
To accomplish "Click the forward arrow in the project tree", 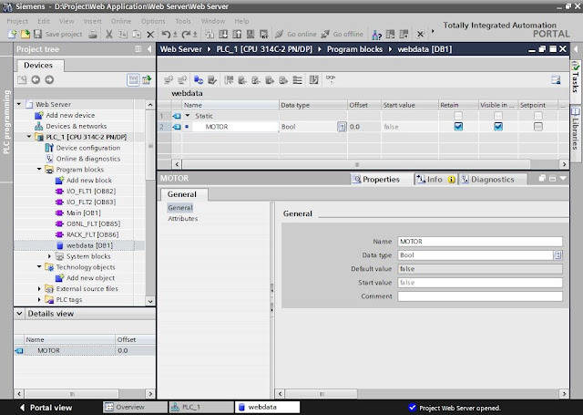I will 49,79.
